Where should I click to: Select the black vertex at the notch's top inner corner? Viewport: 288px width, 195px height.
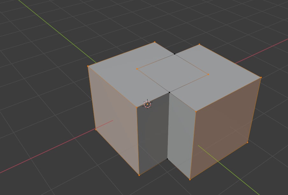click(x=169, y=92)
